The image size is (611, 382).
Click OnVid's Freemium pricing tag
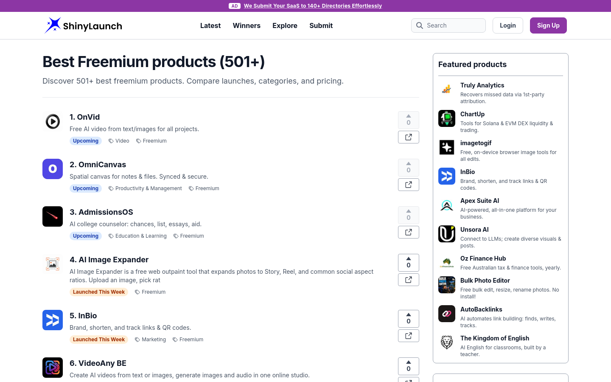point(151,141)
